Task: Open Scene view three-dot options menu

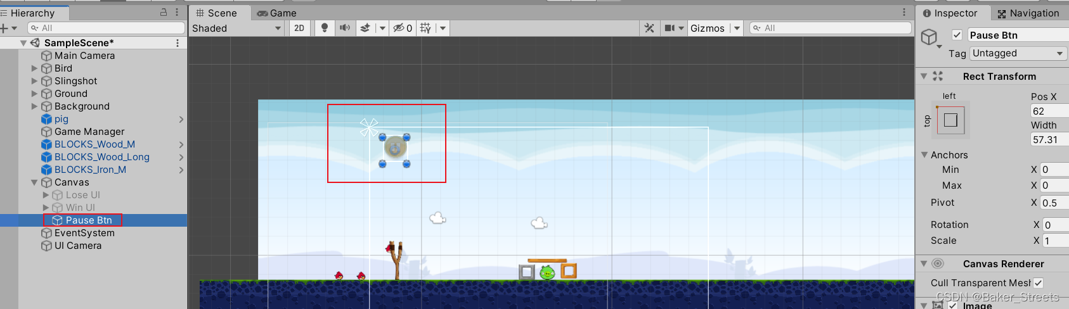Action: click(x=904, y=12)
